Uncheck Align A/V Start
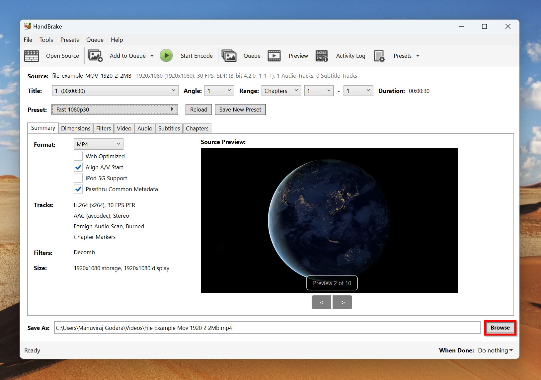The height and width of the screenshot is (380, 541). click(x=78, y=167)
